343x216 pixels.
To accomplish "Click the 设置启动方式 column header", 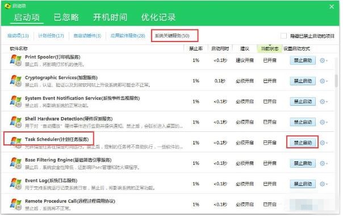I will [296, 49].
